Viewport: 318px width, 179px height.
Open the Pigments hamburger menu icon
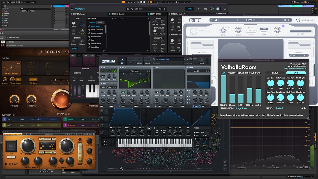(72, 9)
